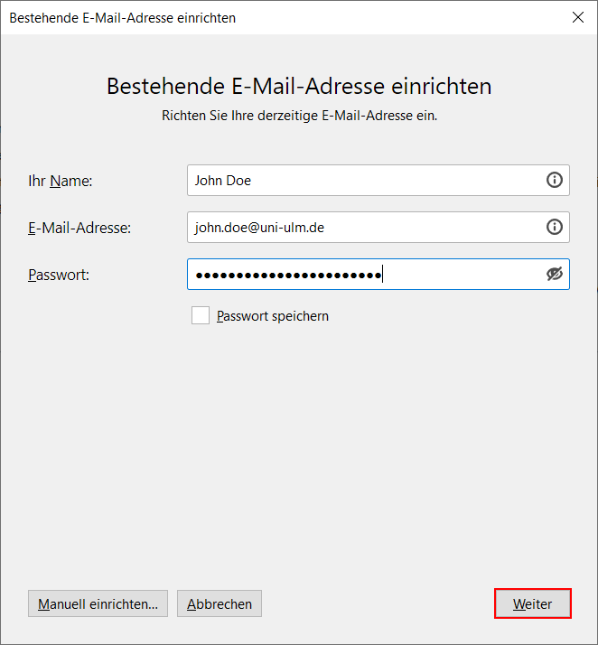Viewport: 598px width, 645px height.
Task: Show the password with the eye icon
Action: click(x=555, y=274)
